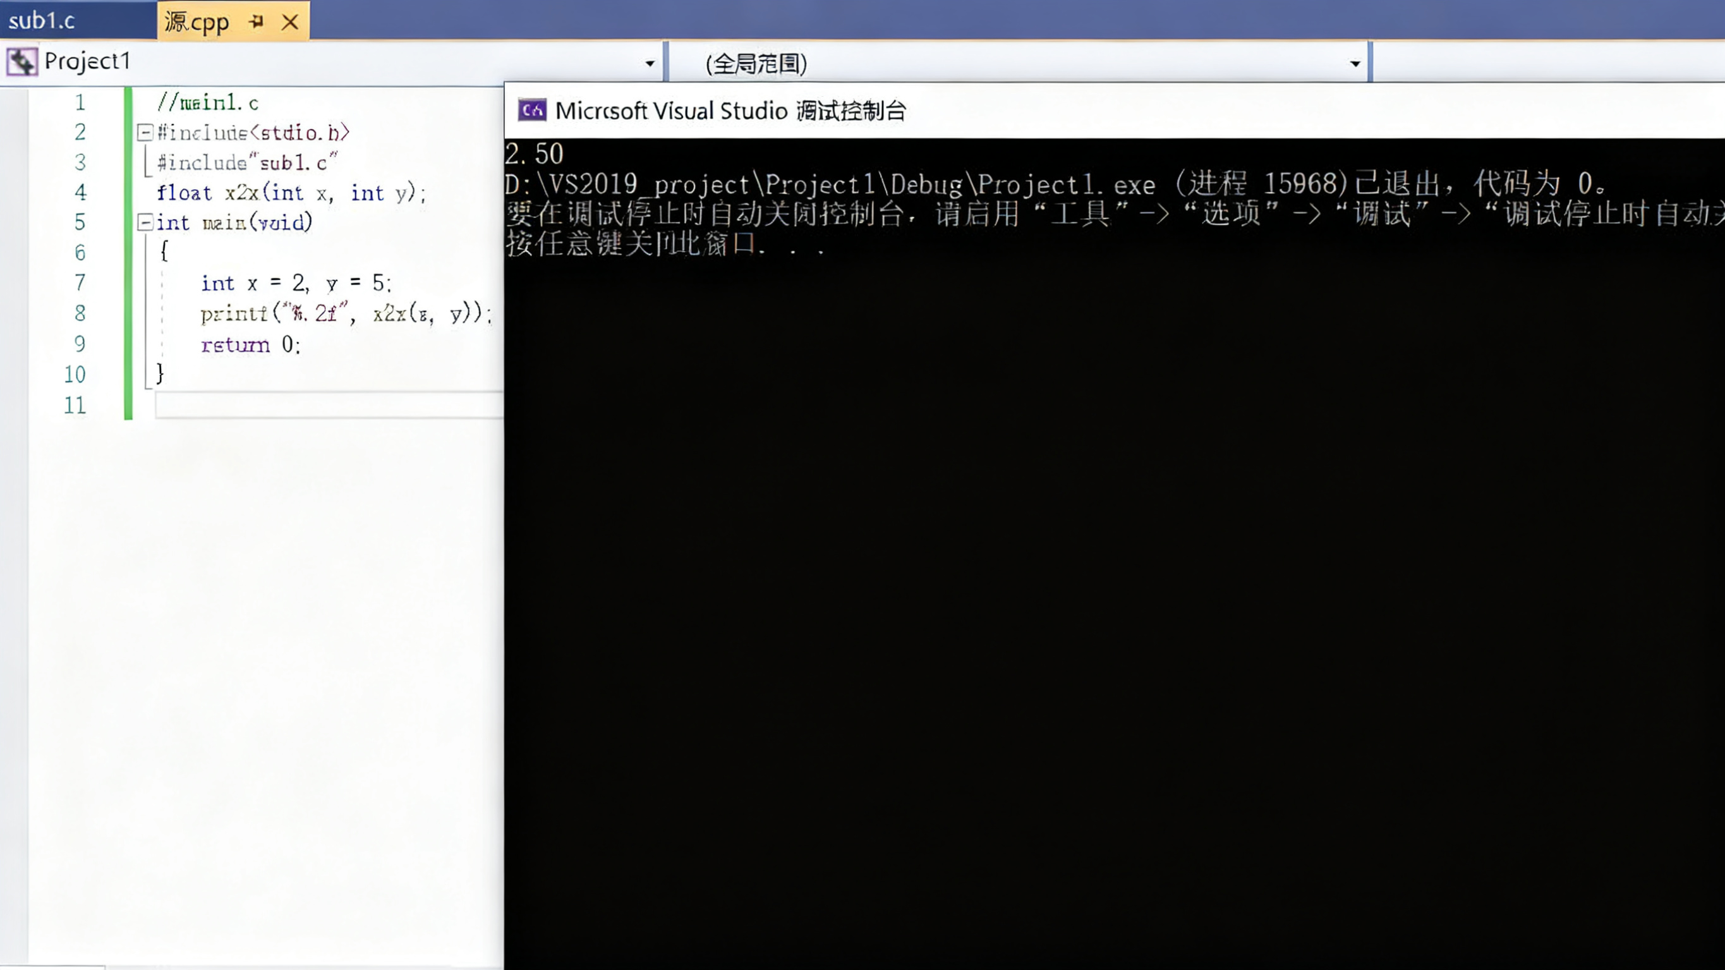The height and width of the screenshot is (970, 1725).
Task: Toggle the pin icon on 源.cpp tab
Action: [256, 21]
